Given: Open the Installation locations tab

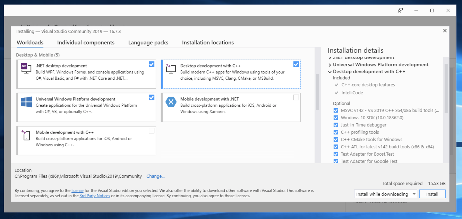Looking at the screenshot, I should click(x=208, y=43).
